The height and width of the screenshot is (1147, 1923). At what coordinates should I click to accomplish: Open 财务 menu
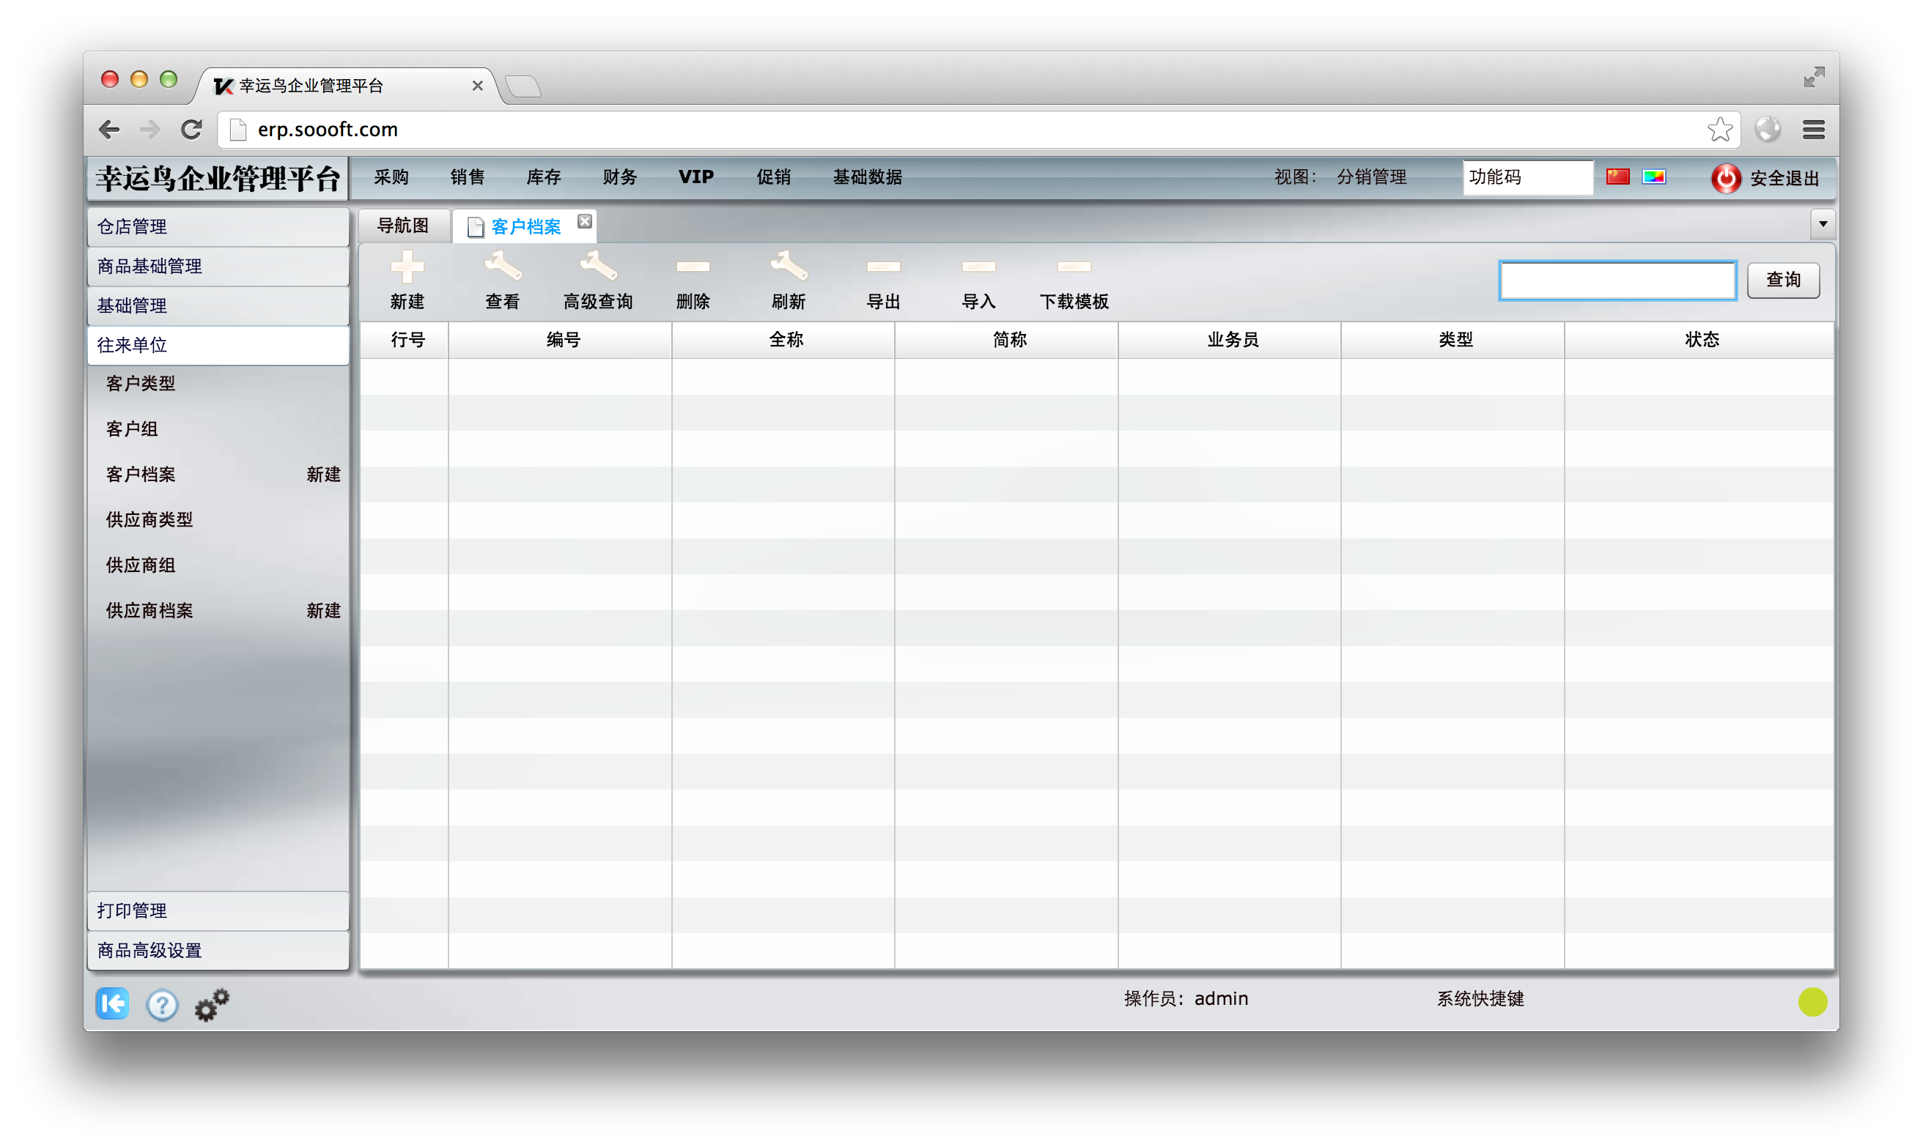click(x=619, y=177)
